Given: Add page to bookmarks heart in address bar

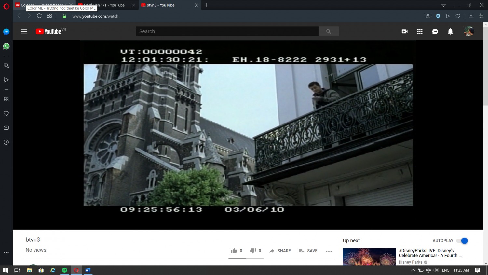Looking at the screenshot, I should pos(458,16).
